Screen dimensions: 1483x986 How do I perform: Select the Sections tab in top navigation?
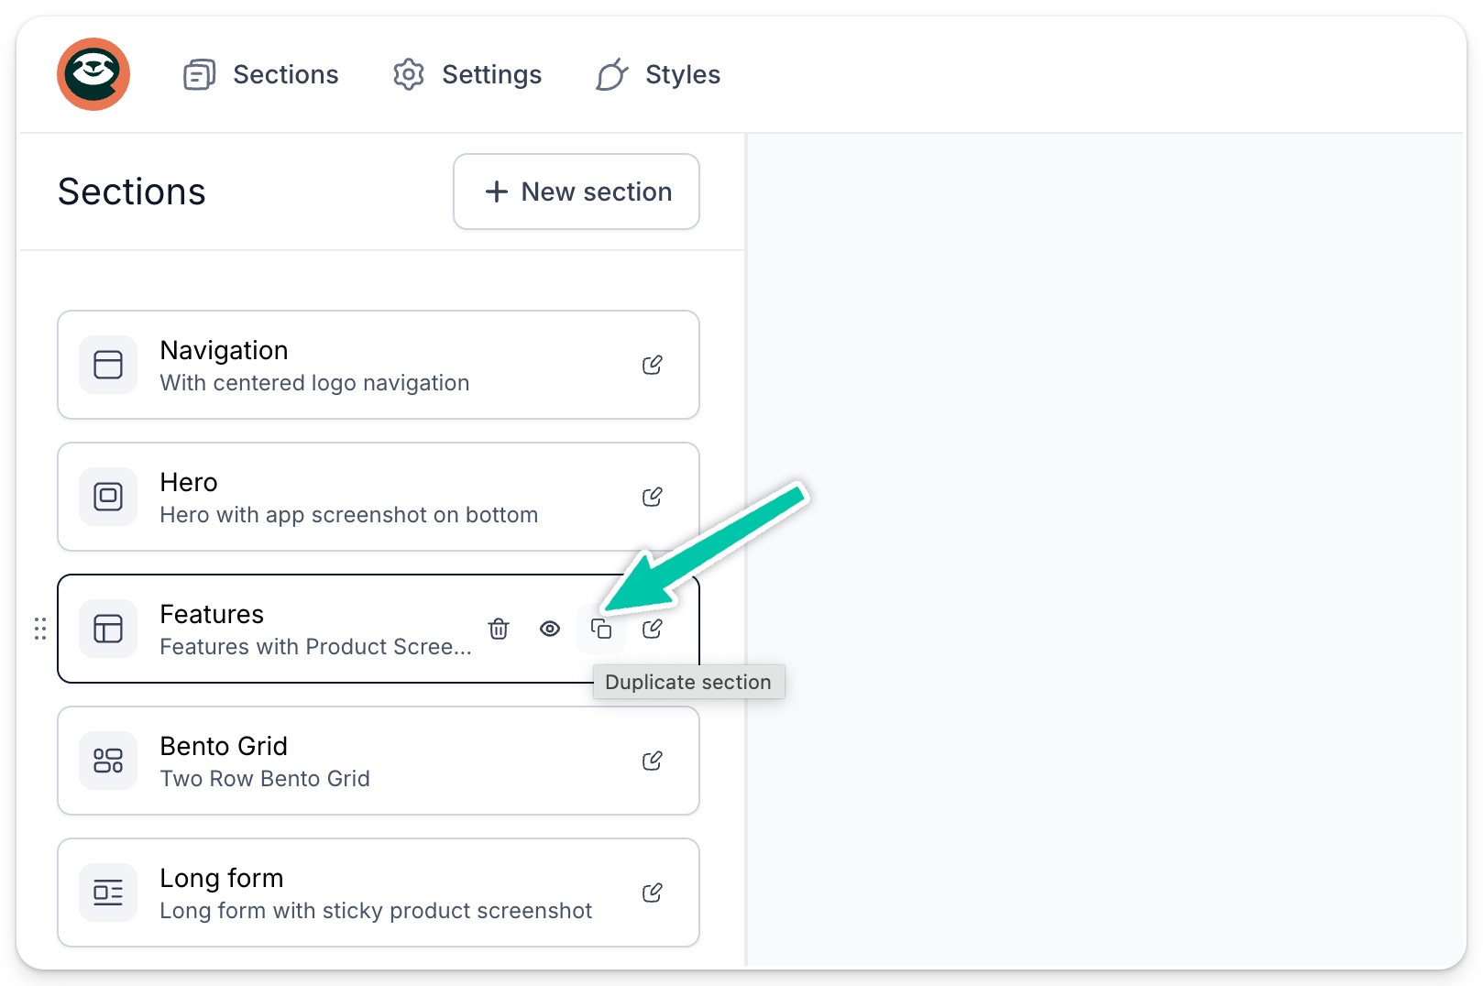coord(260,74)
